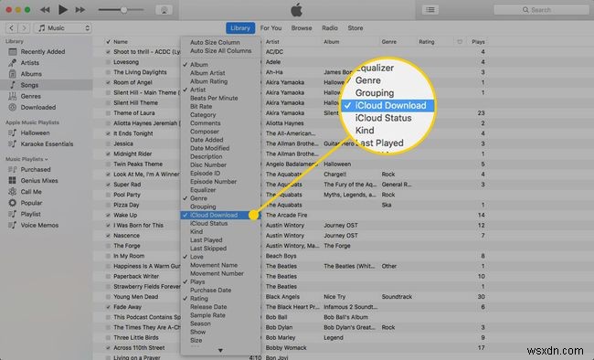Image resolution: width=594 pixels, height=360 pixels.
Task: Toggle the header checkbox beside Name
Action: click(x=108, y=42)
